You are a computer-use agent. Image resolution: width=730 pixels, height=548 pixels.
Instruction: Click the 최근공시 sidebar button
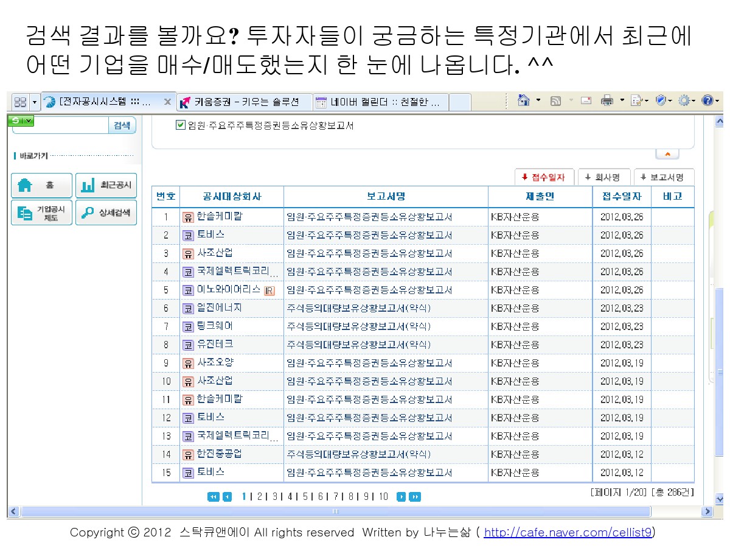[106, 185]
